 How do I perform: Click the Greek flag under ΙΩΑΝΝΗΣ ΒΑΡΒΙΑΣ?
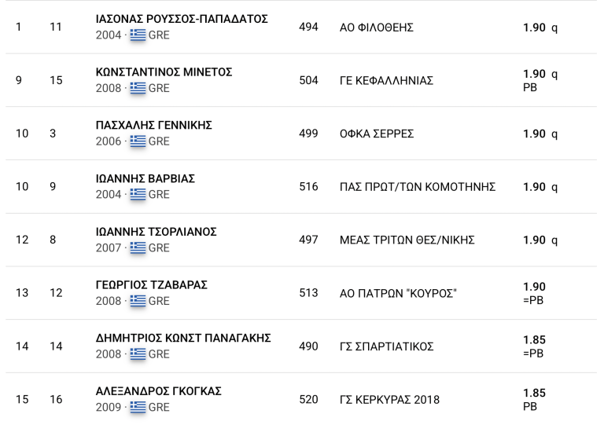138,194
